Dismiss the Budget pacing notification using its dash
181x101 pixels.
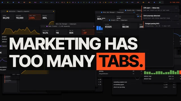point(178,24)
